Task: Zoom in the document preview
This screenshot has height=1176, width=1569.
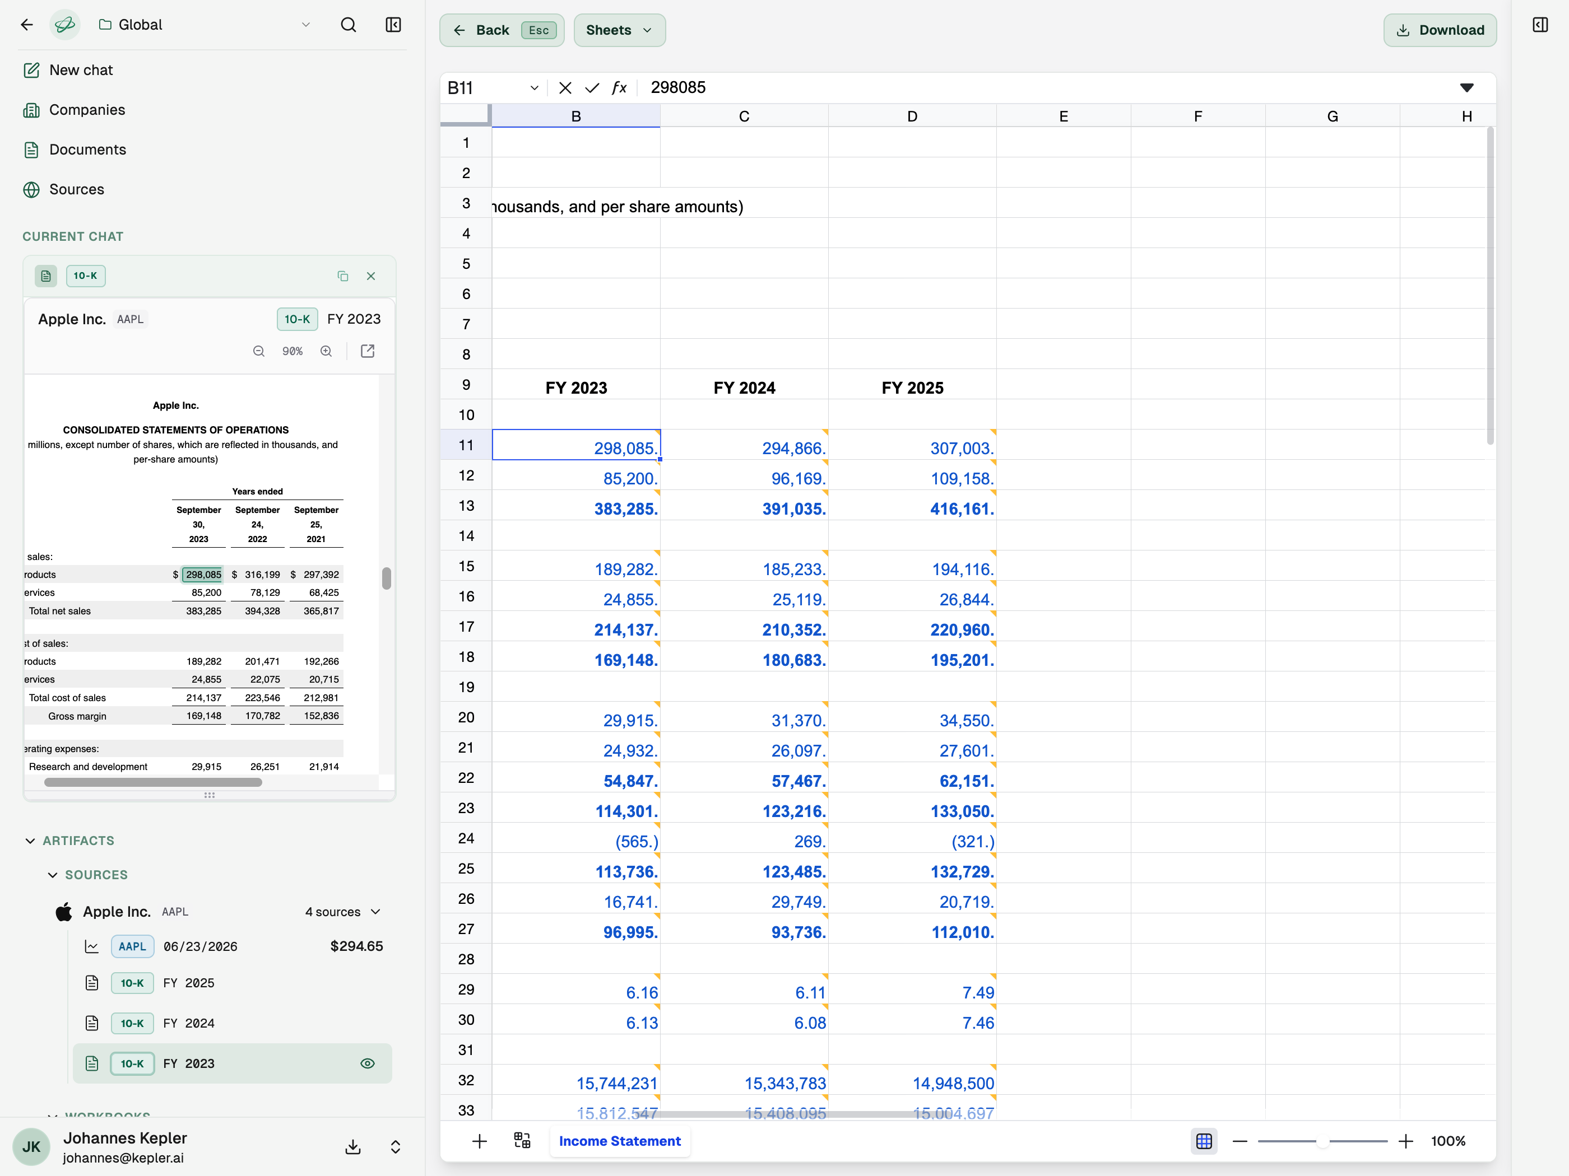Action: coord(326,351)
